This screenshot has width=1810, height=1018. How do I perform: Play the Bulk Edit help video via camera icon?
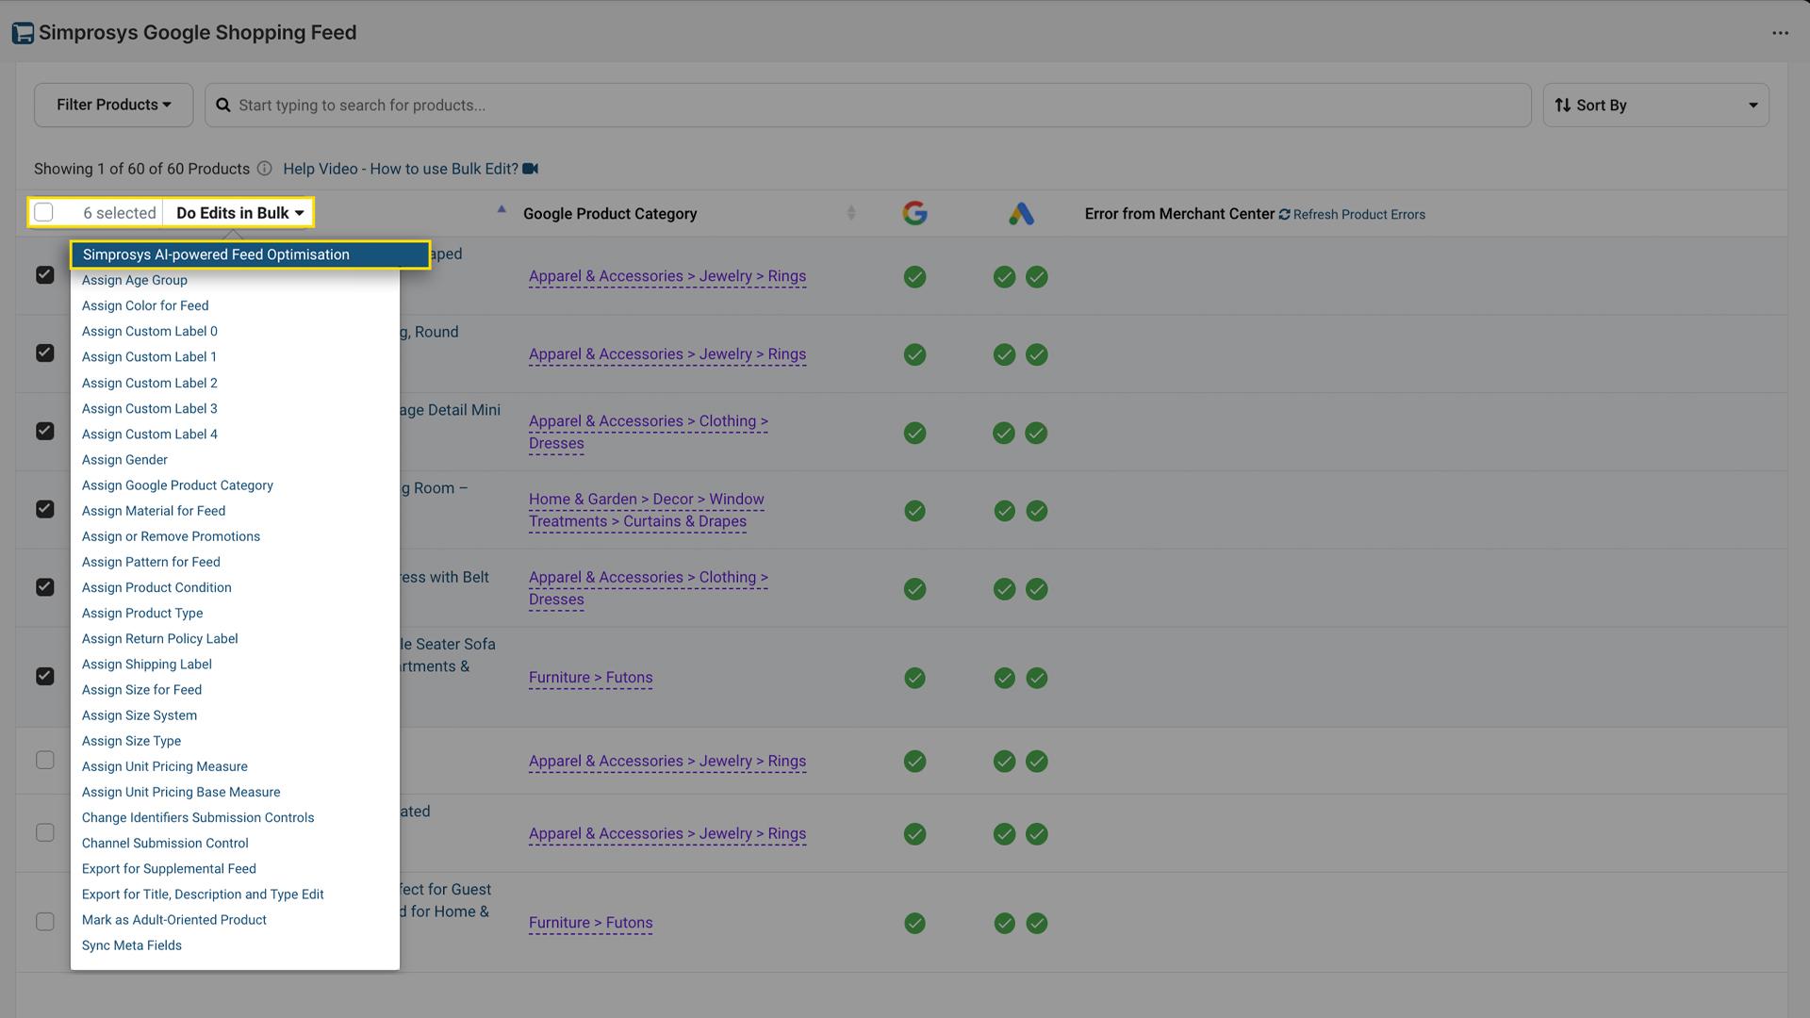529,168
